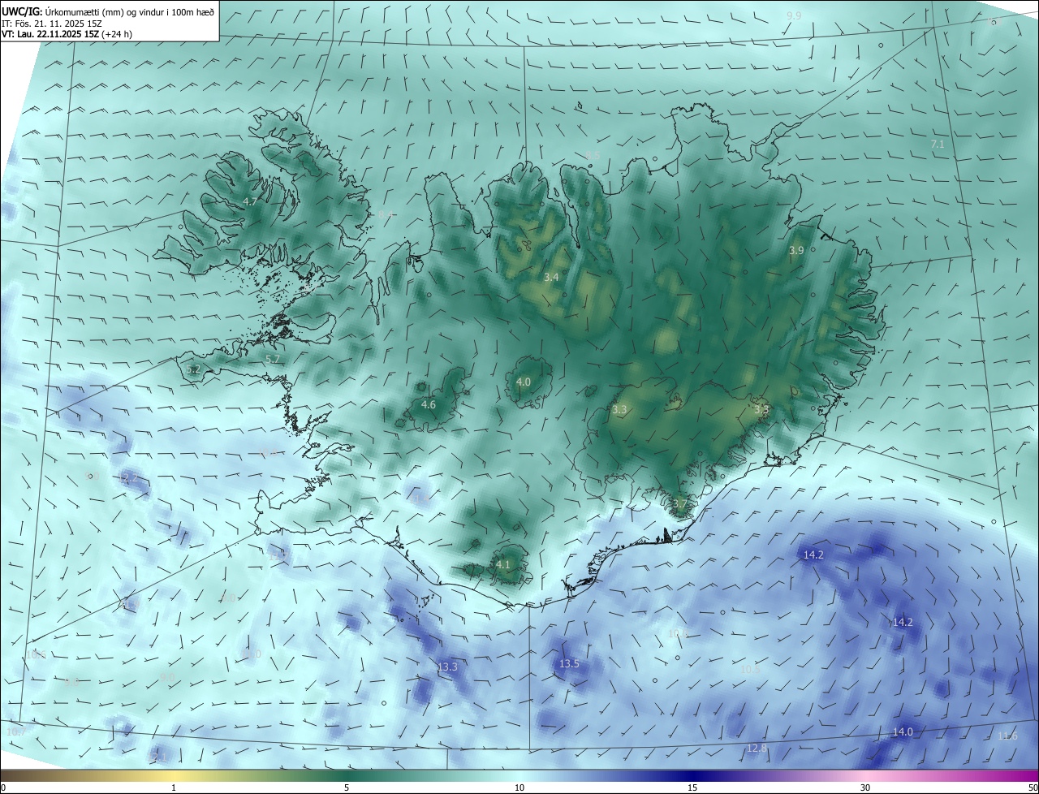Click the 12.8 value label over the sea
Screen dimensions: 1039x794
(757, 748)
